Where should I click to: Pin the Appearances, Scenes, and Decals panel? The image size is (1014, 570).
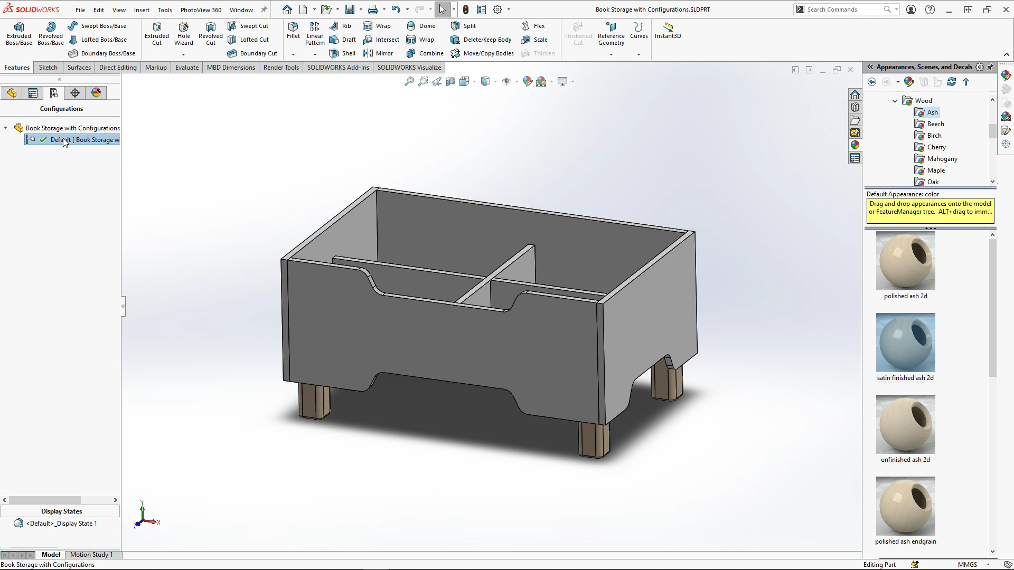pyautogui.click(x=991, y=67)
